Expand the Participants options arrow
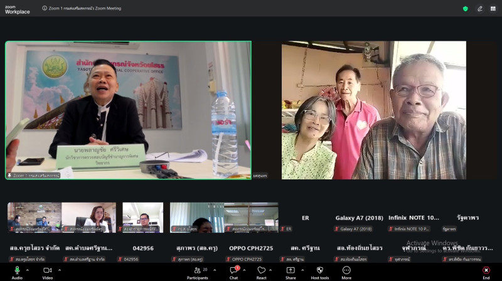 tap(214, 270)
